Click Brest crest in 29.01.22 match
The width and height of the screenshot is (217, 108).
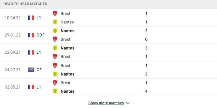[x=55, y=39]
